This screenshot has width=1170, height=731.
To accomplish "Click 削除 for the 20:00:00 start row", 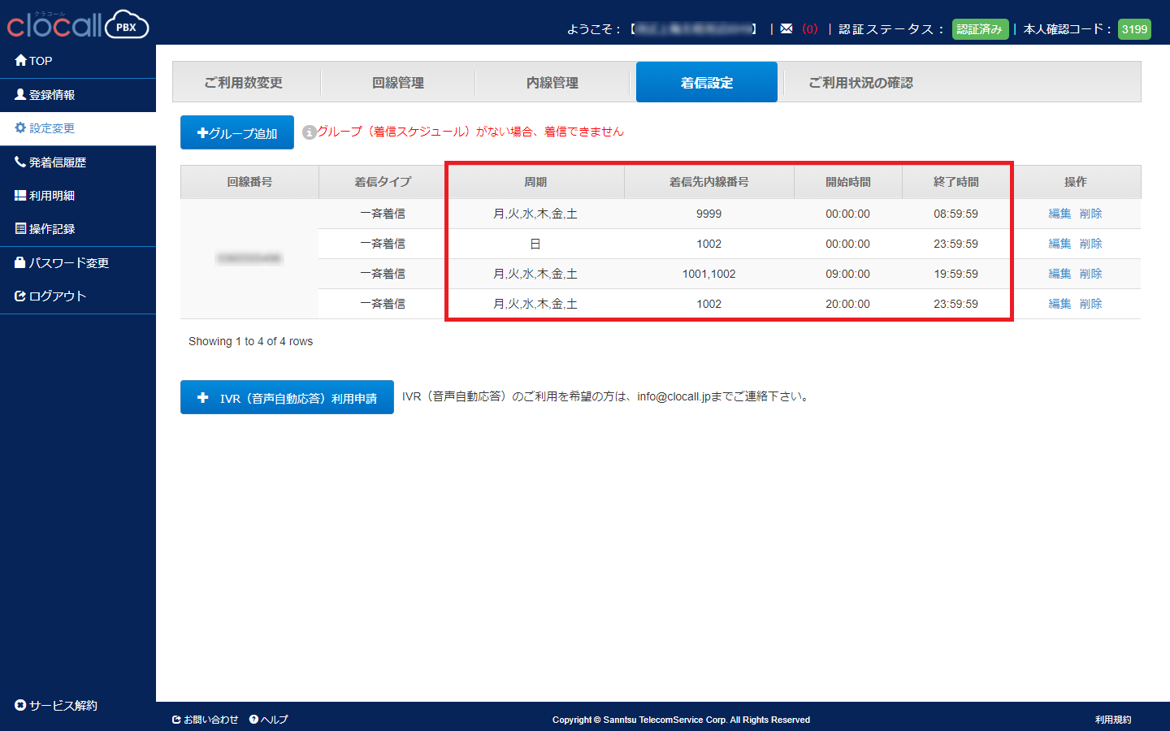I will point(1091,304).
